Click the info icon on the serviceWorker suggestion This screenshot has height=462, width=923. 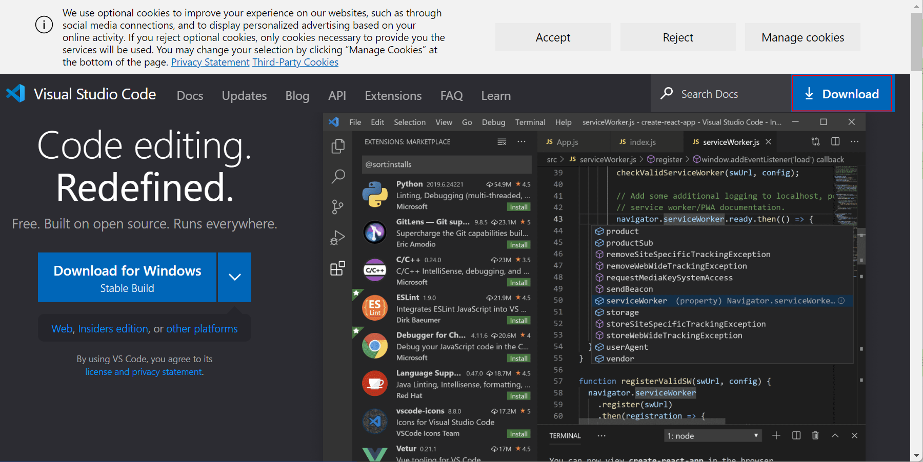point(841,301)
